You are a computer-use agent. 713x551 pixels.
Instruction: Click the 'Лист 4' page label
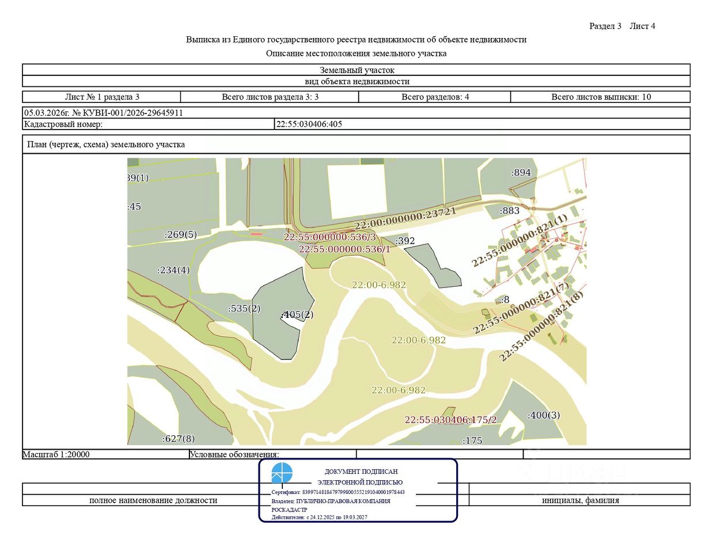[642, 26]
